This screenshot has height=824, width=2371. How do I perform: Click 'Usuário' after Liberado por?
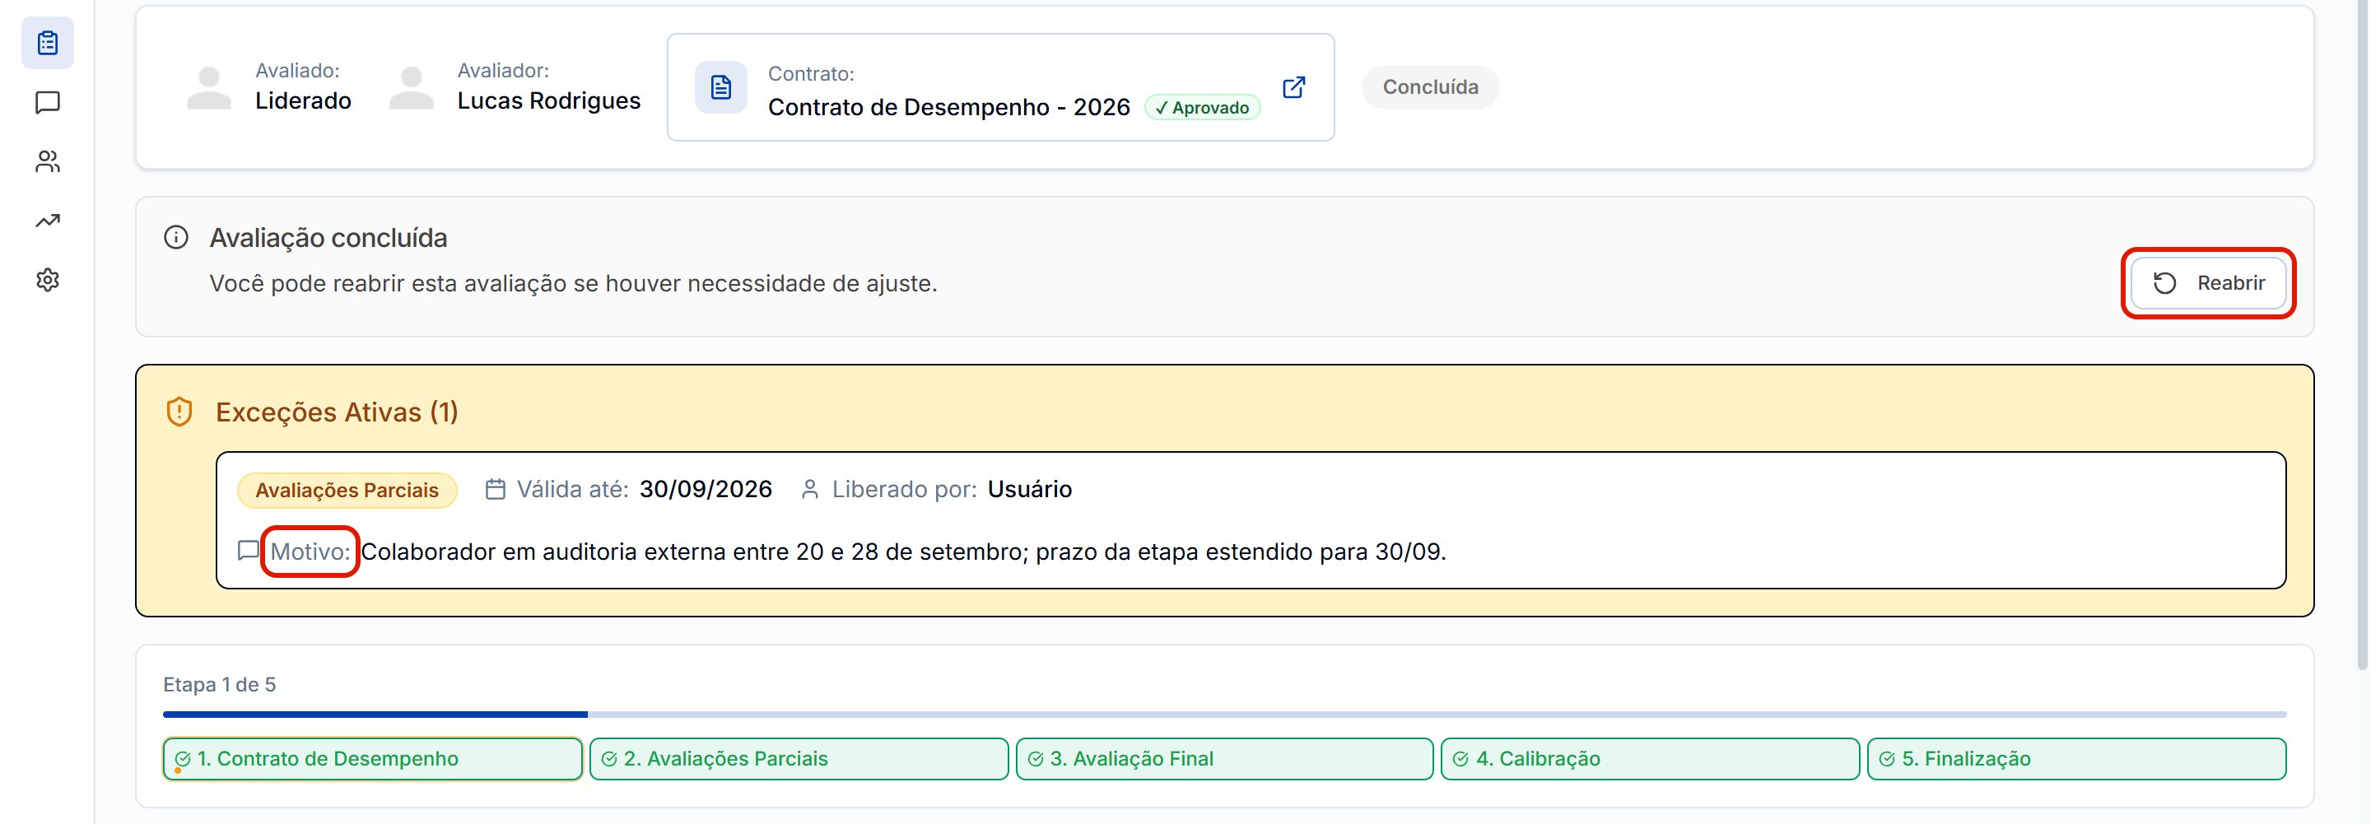click(x=1030, y=489)
